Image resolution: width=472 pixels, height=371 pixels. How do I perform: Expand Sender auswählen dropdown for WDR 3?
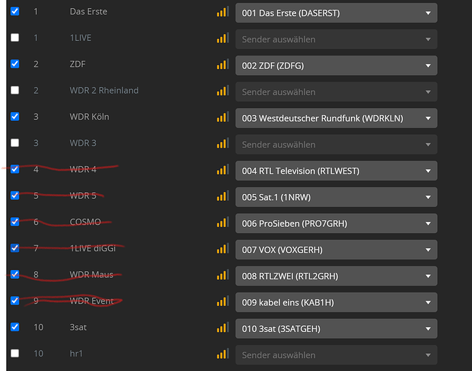click(337, 145)
